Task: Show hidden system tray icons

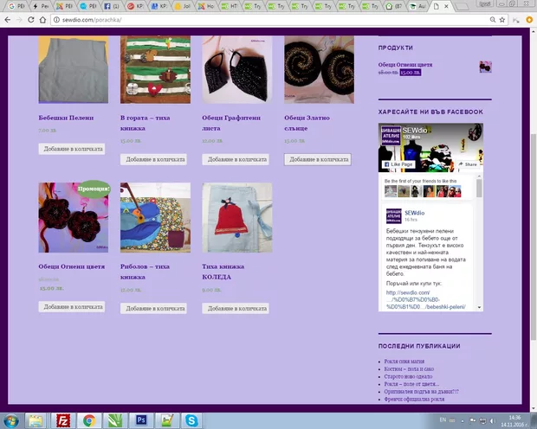Action: tap(463, 421)
